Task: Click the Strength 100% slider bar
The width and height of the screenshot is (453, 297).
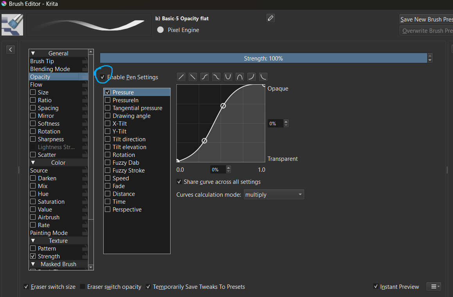Action: 263,58
